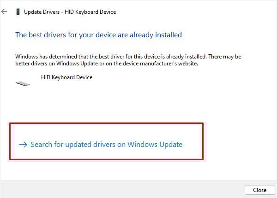
Task: Click the blue arrow before Search for updated drivers
Action: (23, 145)
